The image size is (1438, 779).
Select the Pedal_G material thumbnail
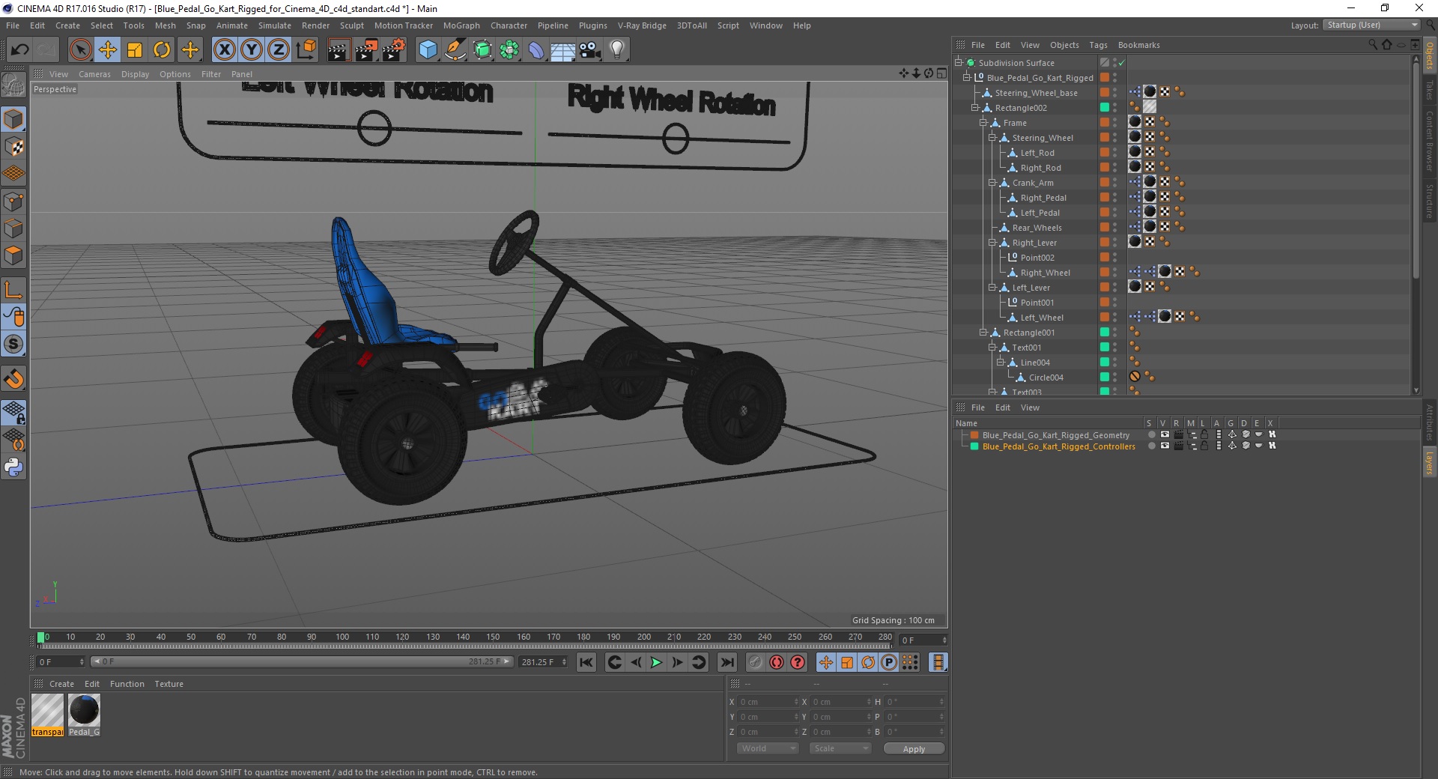[84, 715]
